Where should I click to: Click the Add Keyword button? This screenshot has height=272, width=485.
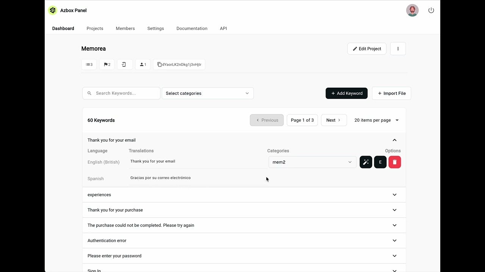click(347, 93)
